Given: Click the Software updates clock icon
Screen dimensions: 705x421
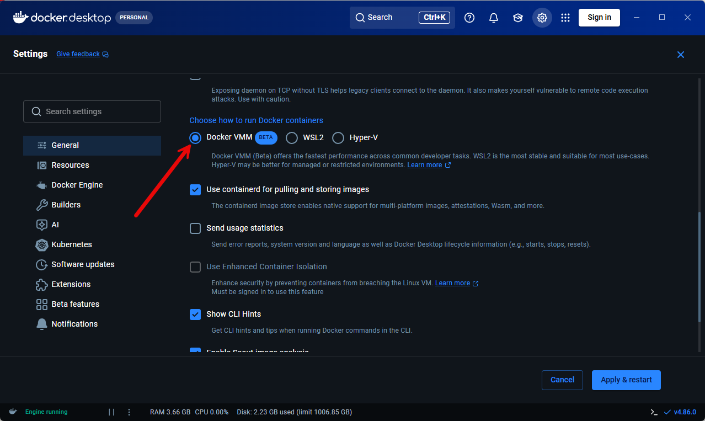Looking at the screenshot, I should tap(42, 264).
